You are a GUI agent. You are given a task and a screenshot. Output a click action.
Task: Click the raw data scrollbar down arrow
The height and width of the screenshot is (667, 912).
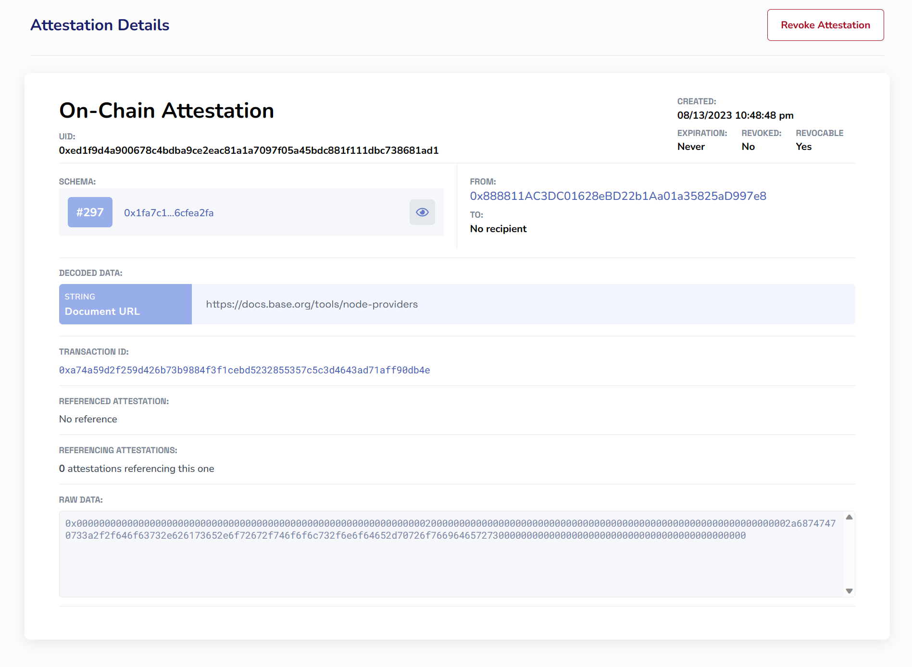coord(849,591)
